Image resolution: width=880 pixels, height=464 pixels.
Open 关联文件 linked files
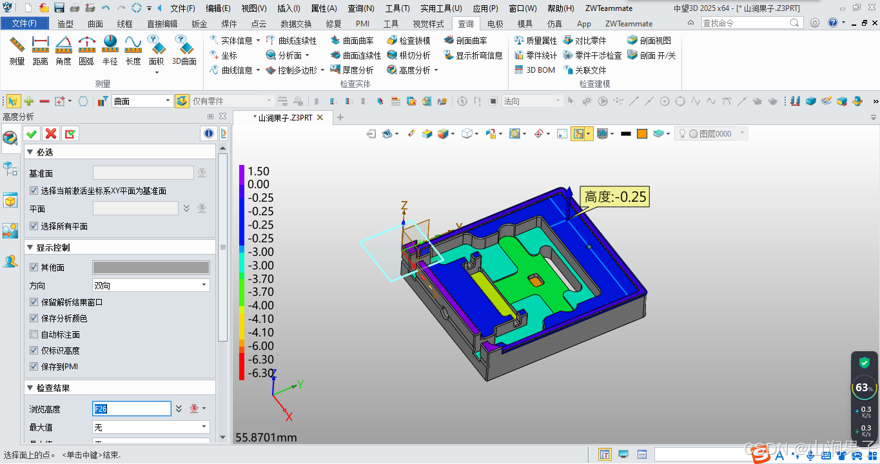coord(585,70)
